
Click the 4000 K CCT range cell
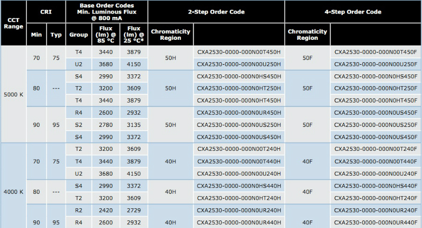13,192
